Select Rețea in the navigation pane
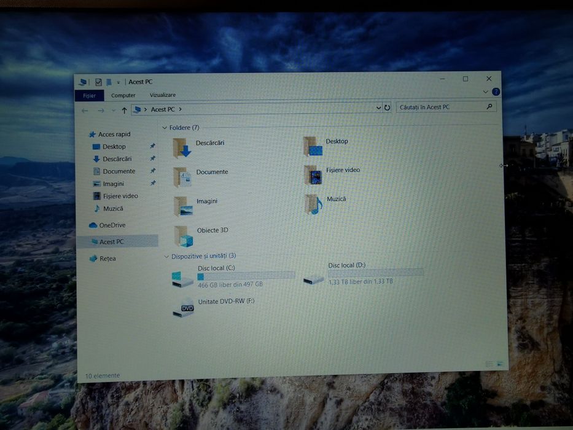This screenshot has width=573, height=430. coord(103,259)
